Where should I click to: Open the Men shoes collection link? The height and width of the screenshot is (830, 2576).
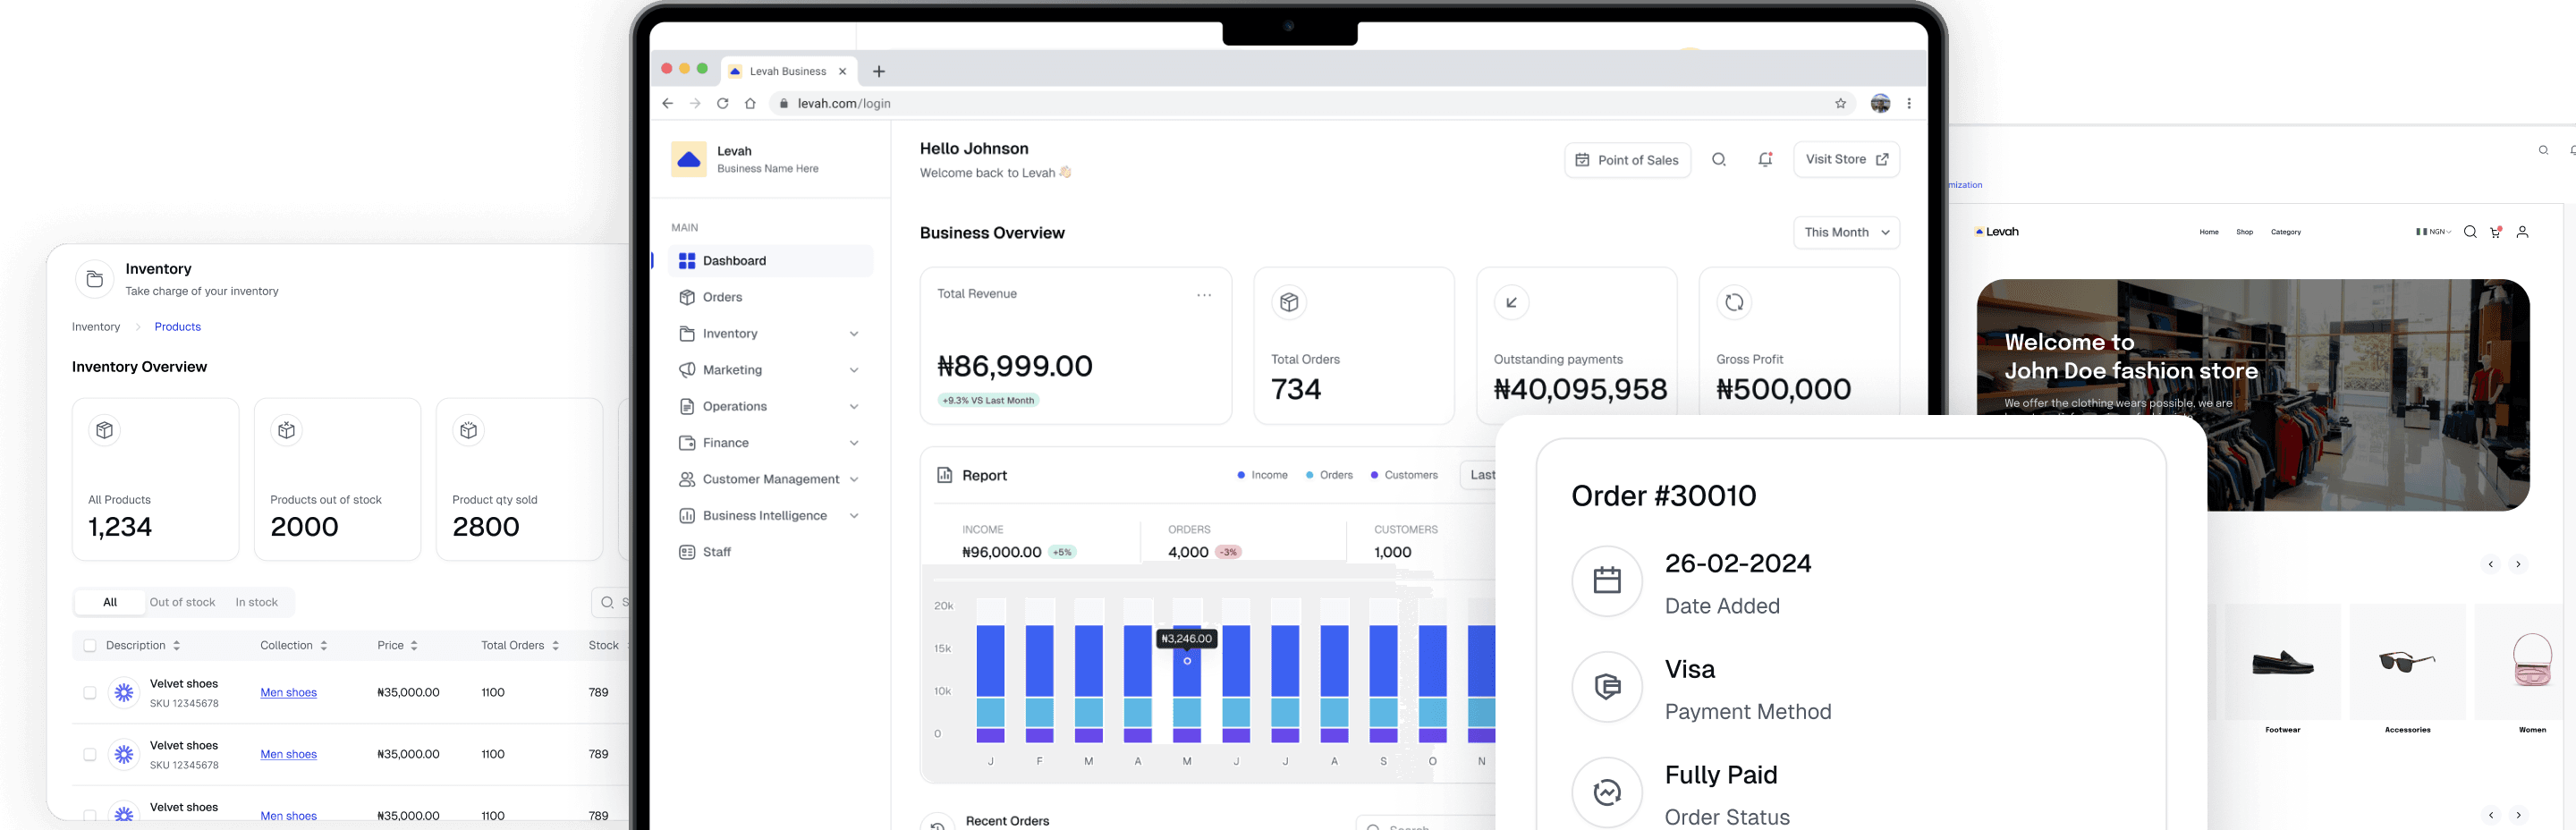[x=288, y=692]
